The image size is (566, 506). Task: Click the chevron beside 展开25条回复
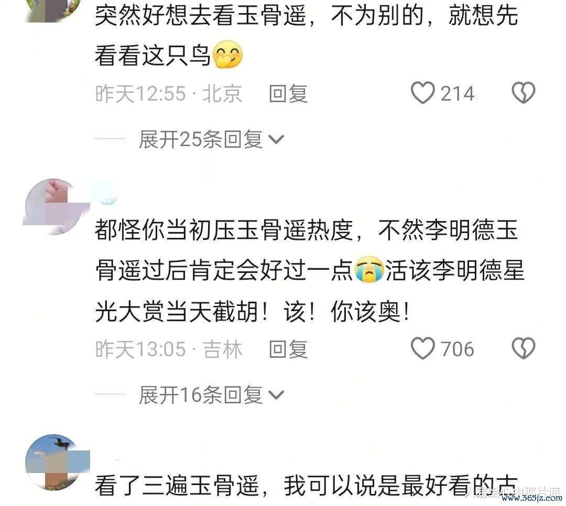(x=277, y=139)
